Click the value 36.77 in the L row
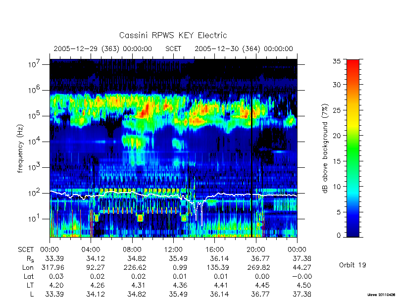 [261, 294]
